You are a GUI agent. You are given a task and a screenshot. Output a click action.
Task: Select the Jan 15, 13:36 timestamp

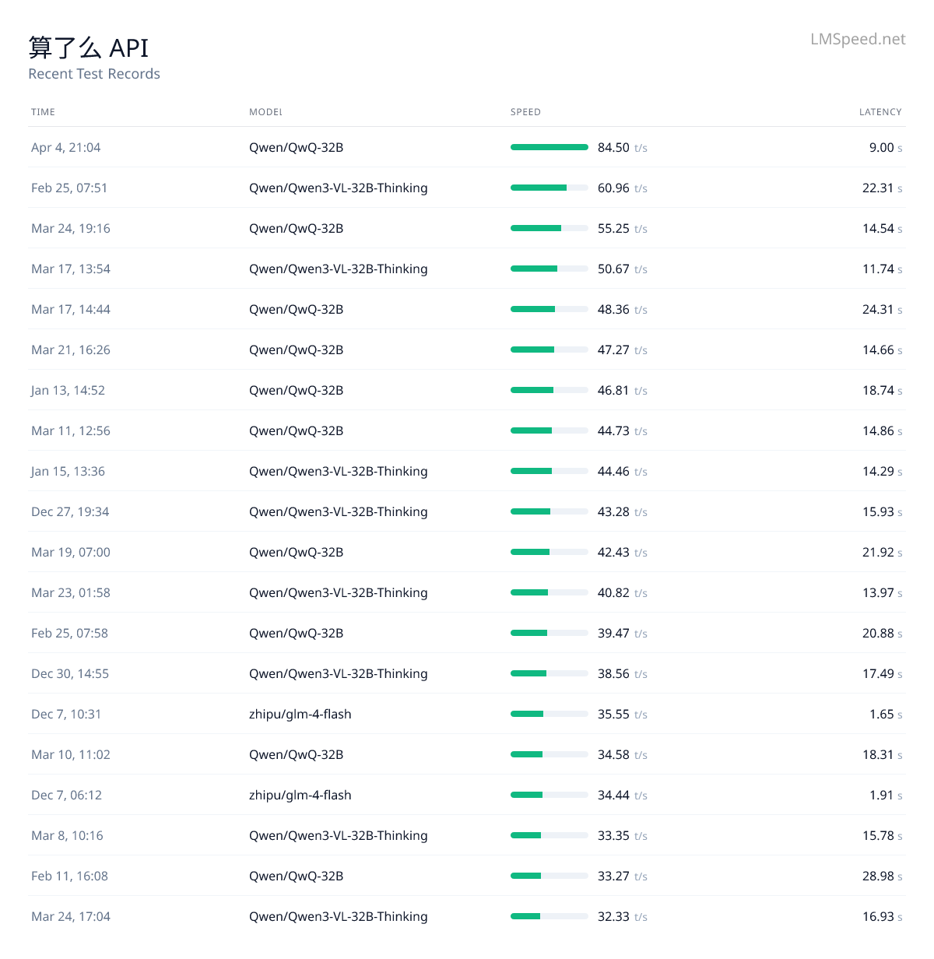68,471
